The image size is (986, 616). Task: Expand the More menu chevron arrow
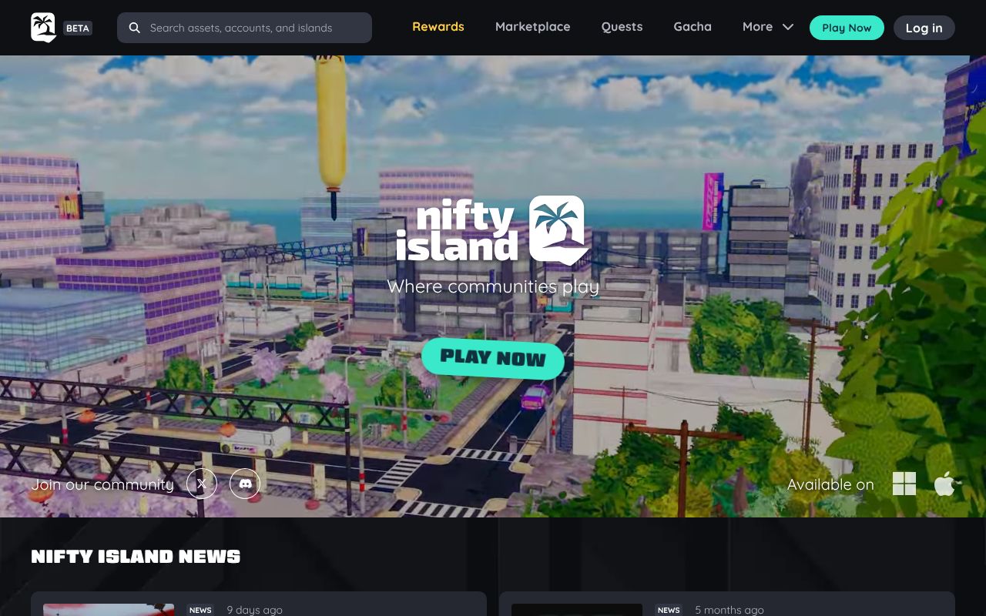click(788, 27)
